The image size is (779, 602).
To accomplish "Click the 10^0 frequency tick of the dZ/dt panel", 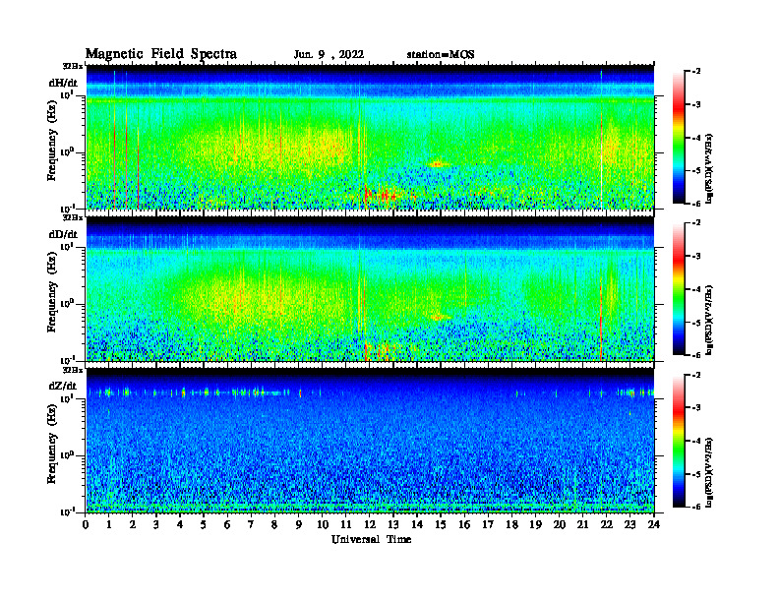I will [x=67, y=455].
